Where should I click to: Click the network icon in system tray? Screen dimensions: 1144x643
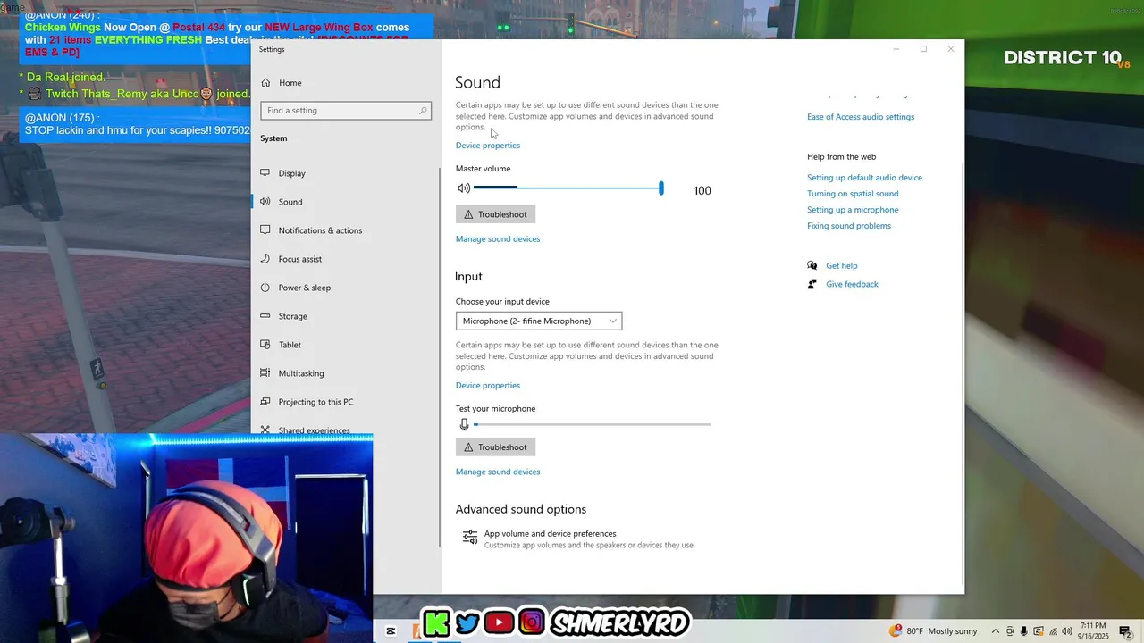tap(1053, 631)
